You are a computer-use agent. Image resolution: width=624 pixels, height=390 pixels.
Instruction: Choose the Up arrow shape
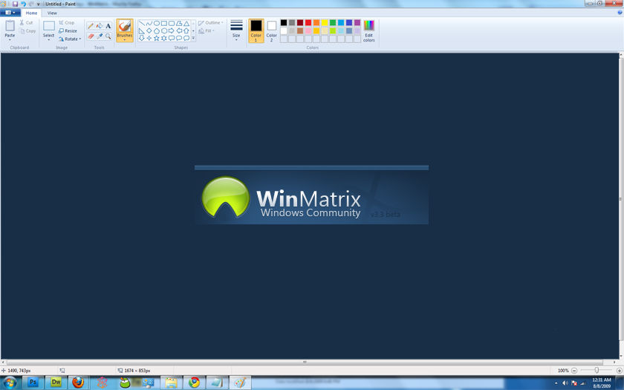pos(186,31)
